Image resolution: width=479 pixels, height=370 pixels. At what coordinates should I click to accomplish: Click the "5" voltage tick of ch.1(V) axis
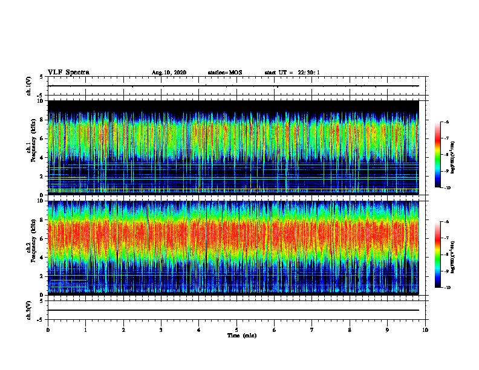42,77
